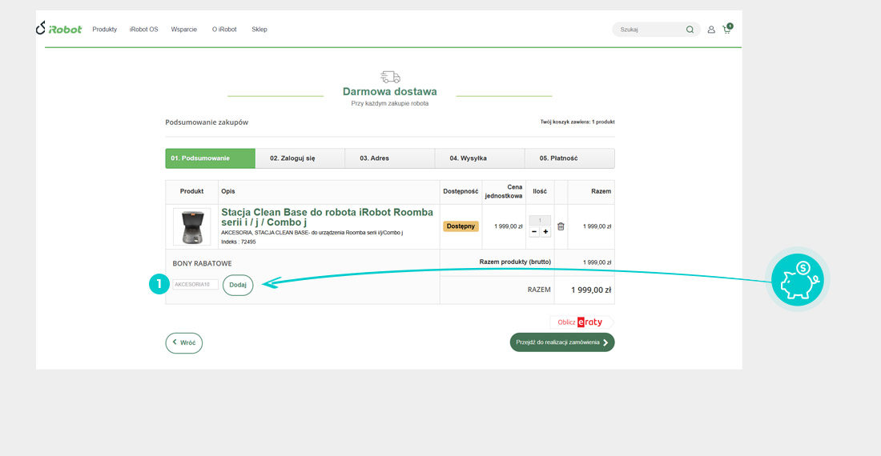Click the search magnifier icon
This screenshot has height=456, width=881.
coord(690,30)
